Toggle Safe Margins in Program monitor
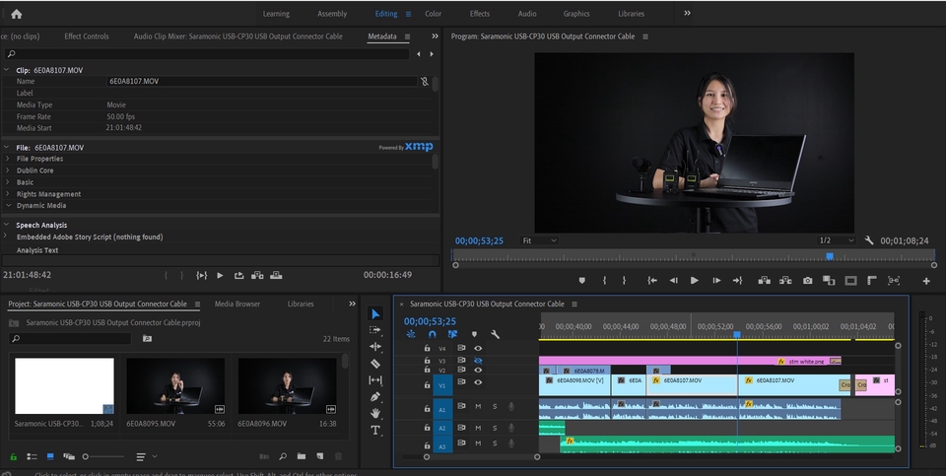Viewport: 946px width, 476px height. (850, 281)
